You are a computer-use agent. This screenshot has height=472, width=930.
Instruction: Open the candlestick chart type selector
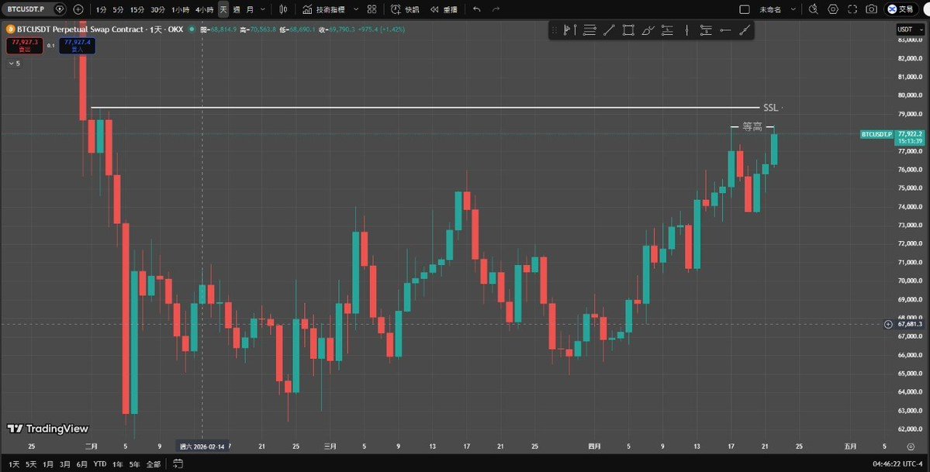[284, 9]
